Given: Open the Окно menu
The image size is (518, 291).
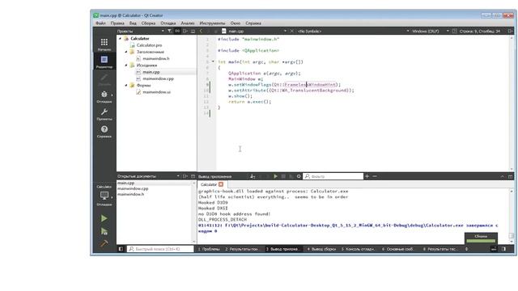Looking at the screenshot, I should pyautogui.click(x=236, y=23).
